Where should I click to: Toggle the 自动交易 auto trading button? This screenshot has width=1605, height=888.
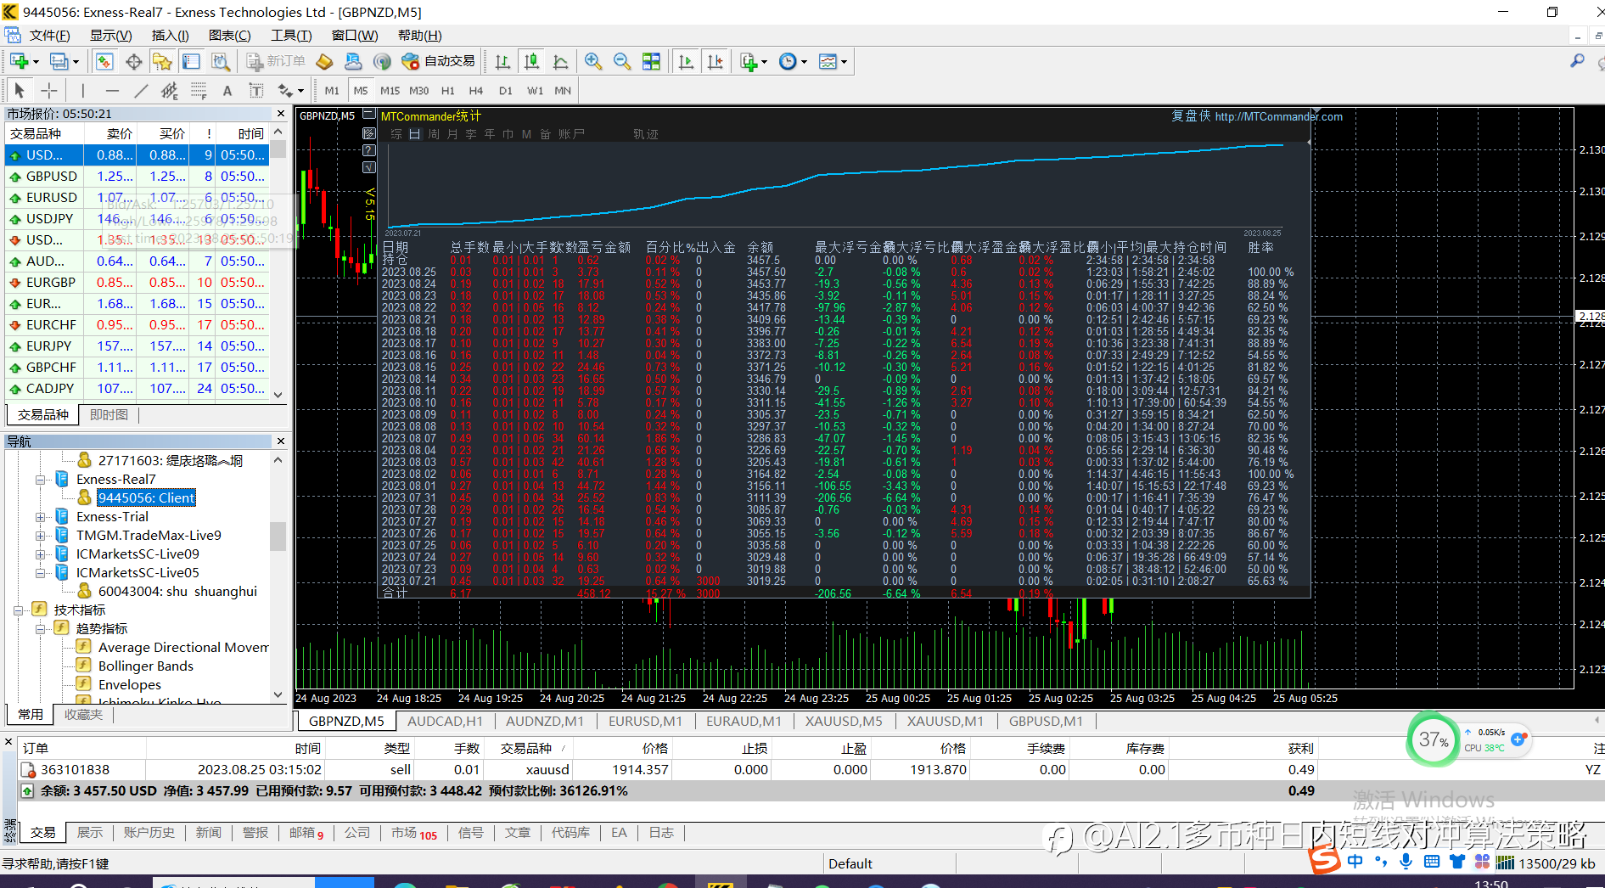[439, 61]
